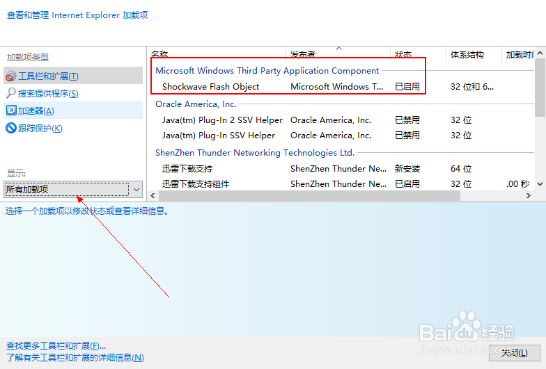
Task: Click Oracle America, Inc. group header
Action: (196, 104)
